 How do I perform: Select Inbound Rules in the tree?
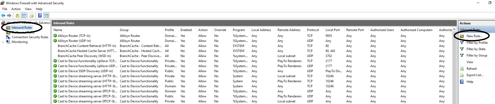click(x=22, y=28)
